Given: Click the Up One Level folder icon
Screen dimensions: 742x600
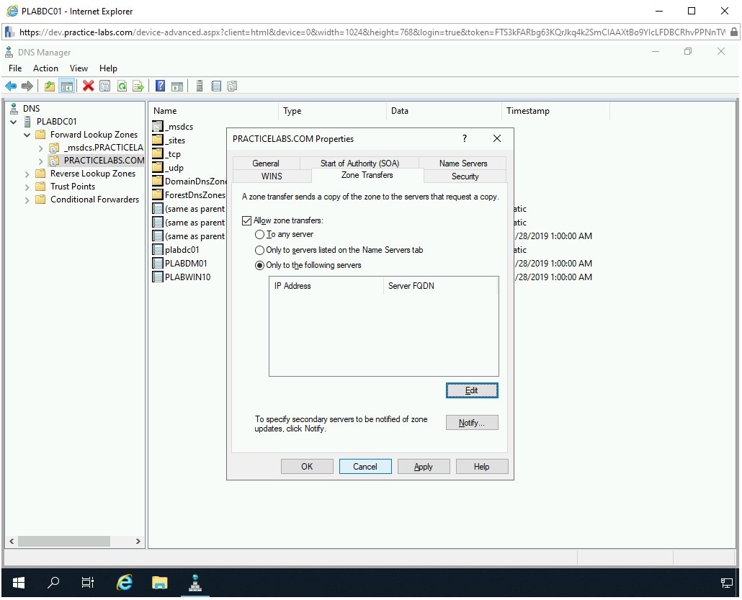Looking at the screenshot, I should [49, 86].
